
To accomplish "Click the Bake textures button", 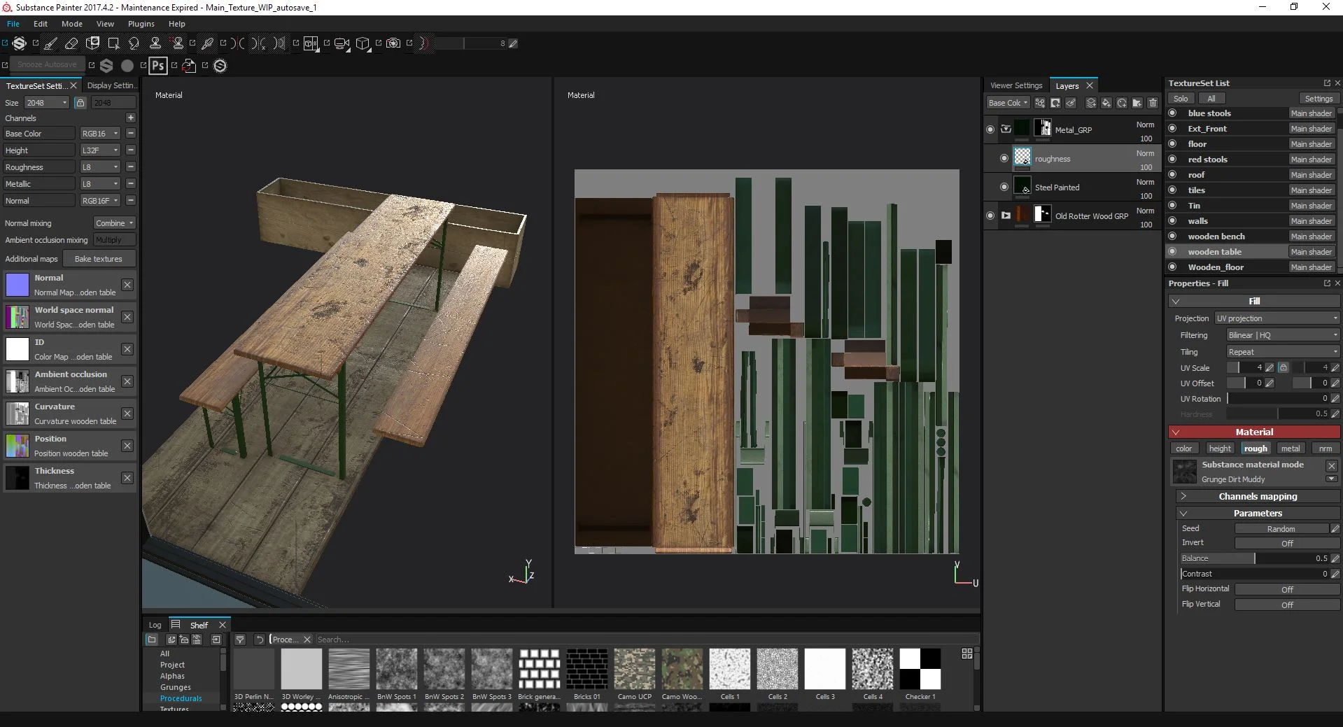I will [98, 259].
